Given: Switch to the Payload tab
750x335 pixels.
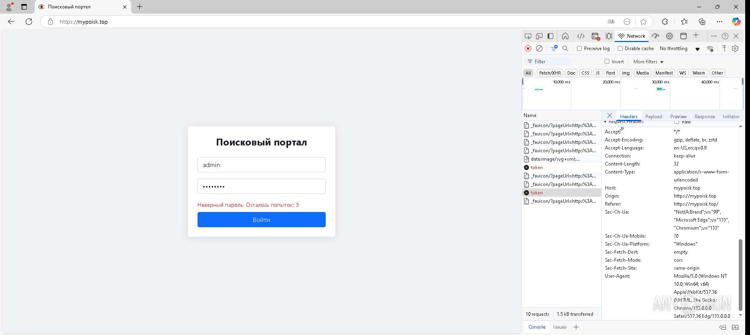Looking at the screenshot, I should click(653, 117).
